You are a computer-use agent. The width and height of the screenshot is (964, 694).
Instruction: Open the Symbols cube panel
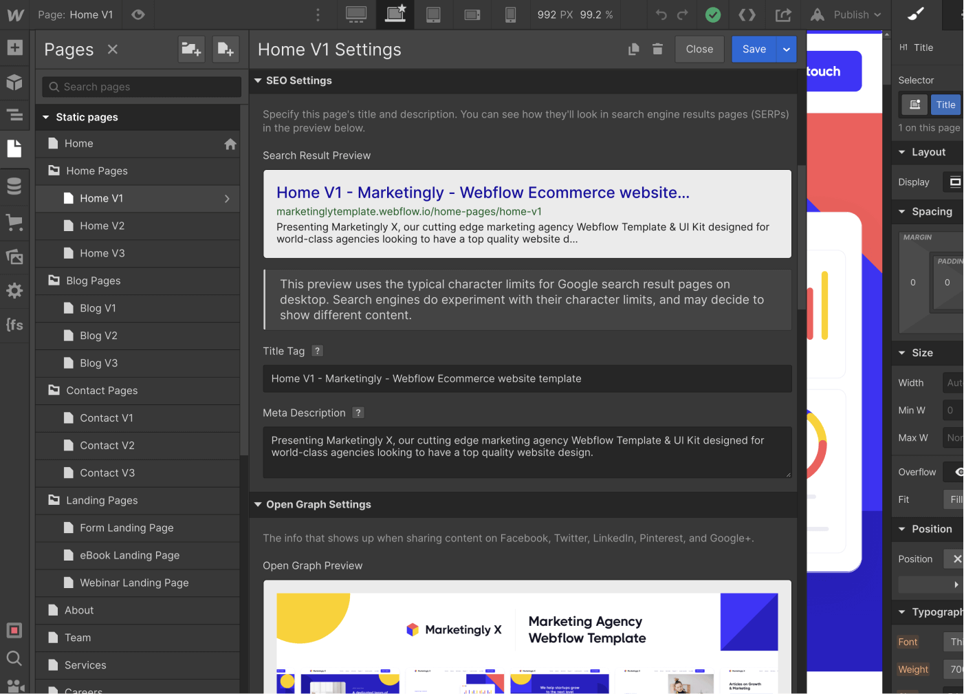[14, 82]
